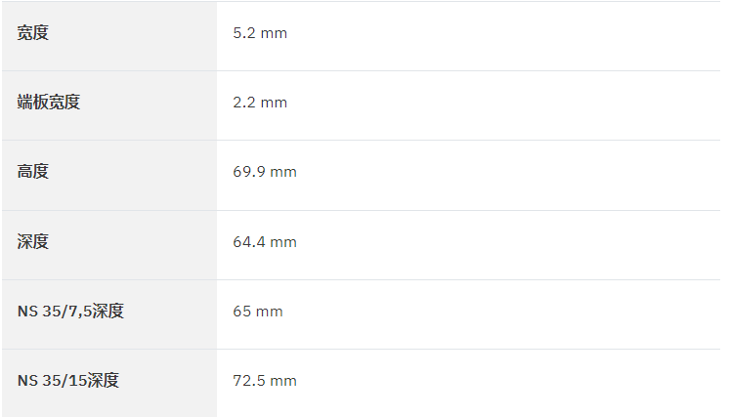The height and width of the screenshot is (417, 730).
Task: Select the 69.9 mm height value
Action: (x=265, y=172)
